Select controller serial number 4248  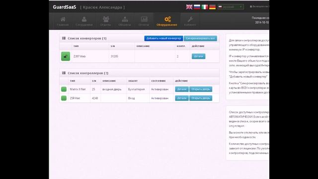(95, 98)
